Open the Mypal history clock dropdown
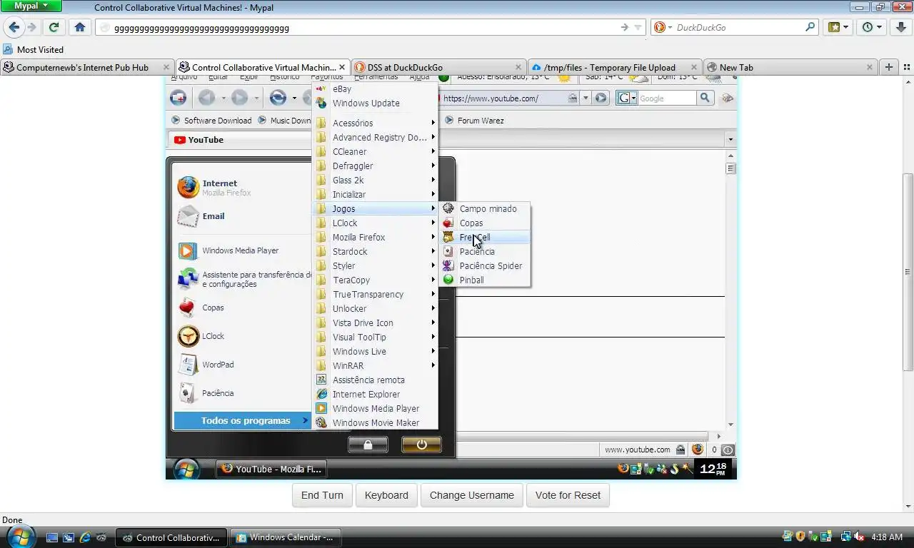 872,27
